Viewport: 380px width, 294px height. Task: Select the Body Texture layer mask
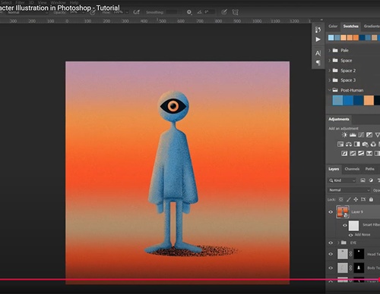359,267
